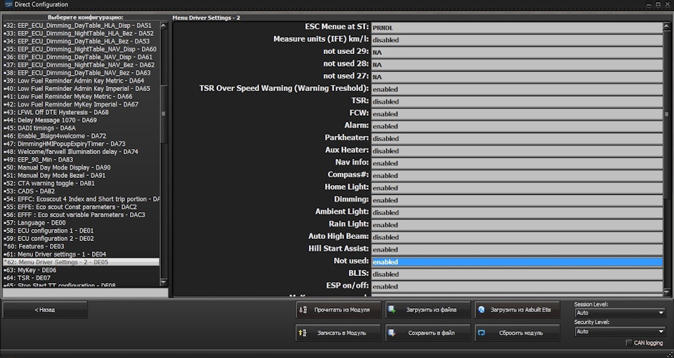674x358 pixels.
Task: Click the TSR Over Speed Warning value
Action: pos(517,89)
